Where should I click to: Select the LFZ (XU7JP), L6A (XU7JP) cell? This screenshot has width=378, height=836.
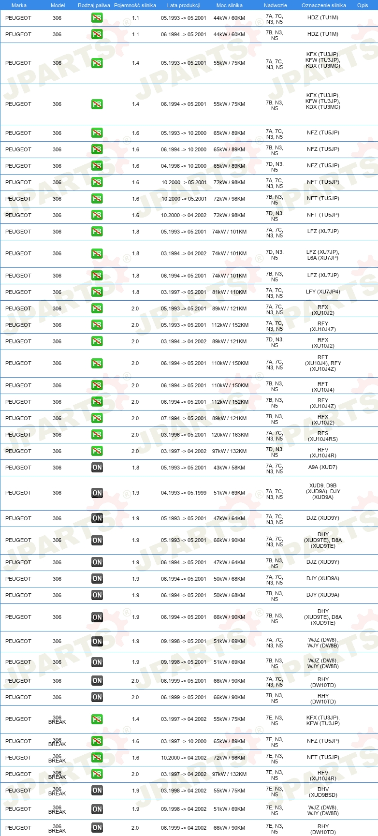click(x=323, y=255)
